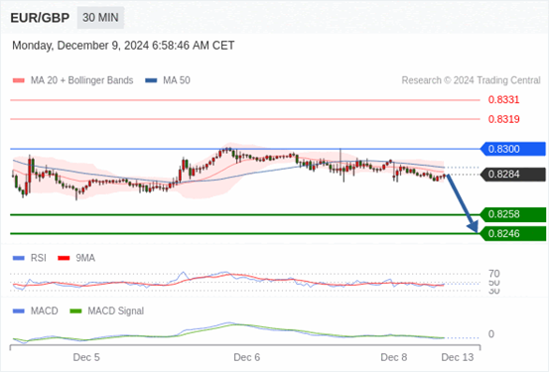Viewport: 549px width, 372px height.
Task: Click the MA 50 legend swatch
Action: coord(151,80)
